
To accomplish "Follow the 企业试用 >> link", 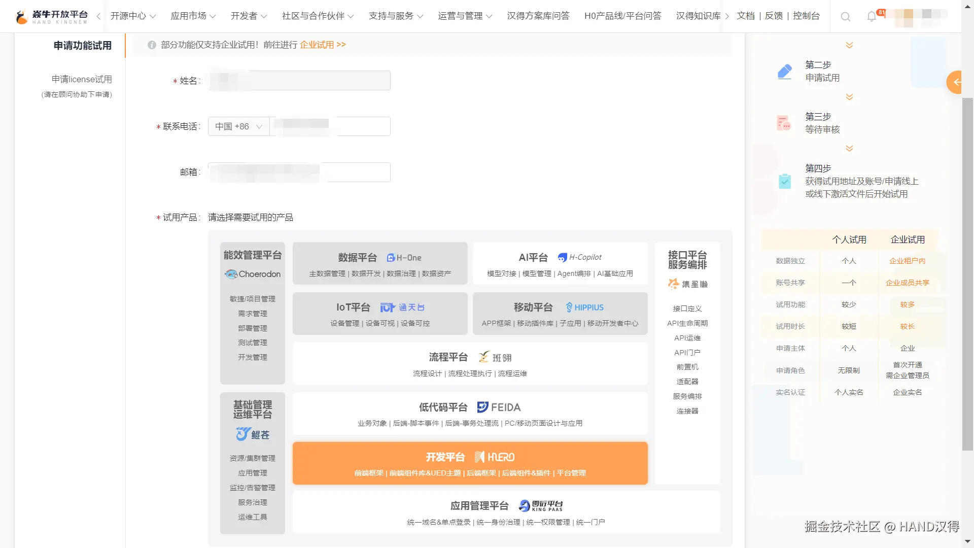I will click(x=323, y=45).
